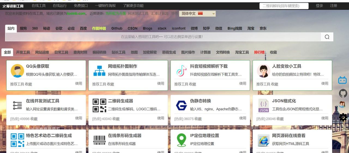This screenshot has height=153, width=349.
Task: Switch to the 图片操作 category tab
Action: (188, 52)
